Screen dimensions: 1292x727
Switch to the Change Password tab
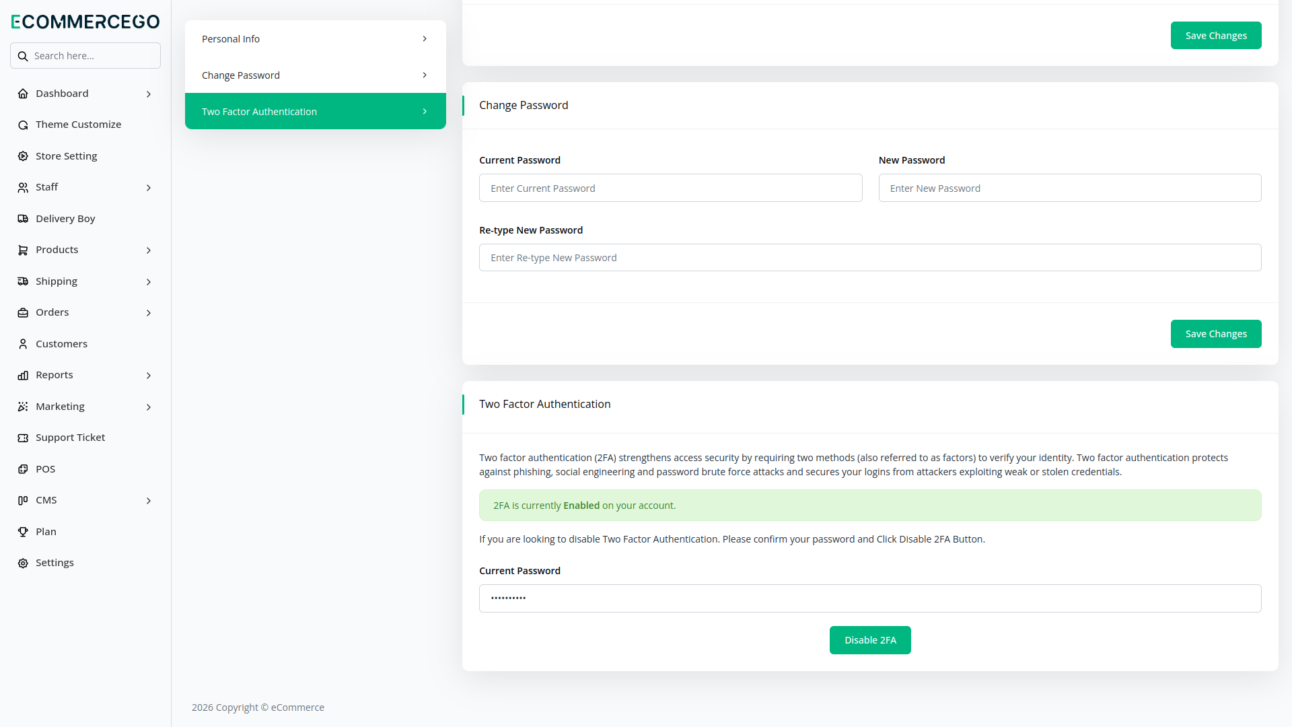[315, 75]
